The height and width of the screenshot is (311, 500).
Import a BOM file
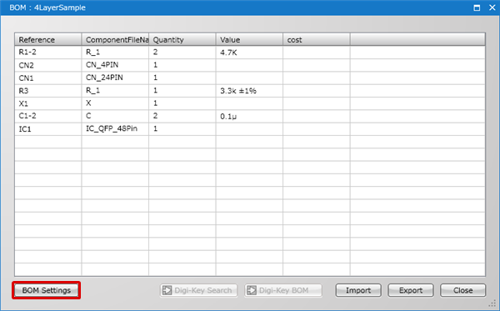358,290
